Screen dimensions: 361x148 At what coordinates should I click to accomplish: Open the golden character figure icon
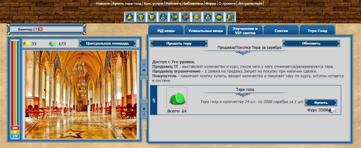click(141, 17)
